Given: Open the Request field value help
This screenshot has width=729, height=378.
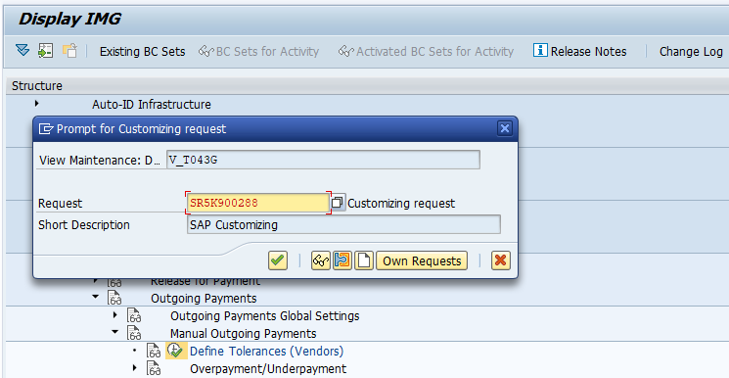Looking at the screenshot, I should pyautogui.click(x=338, y=203).
